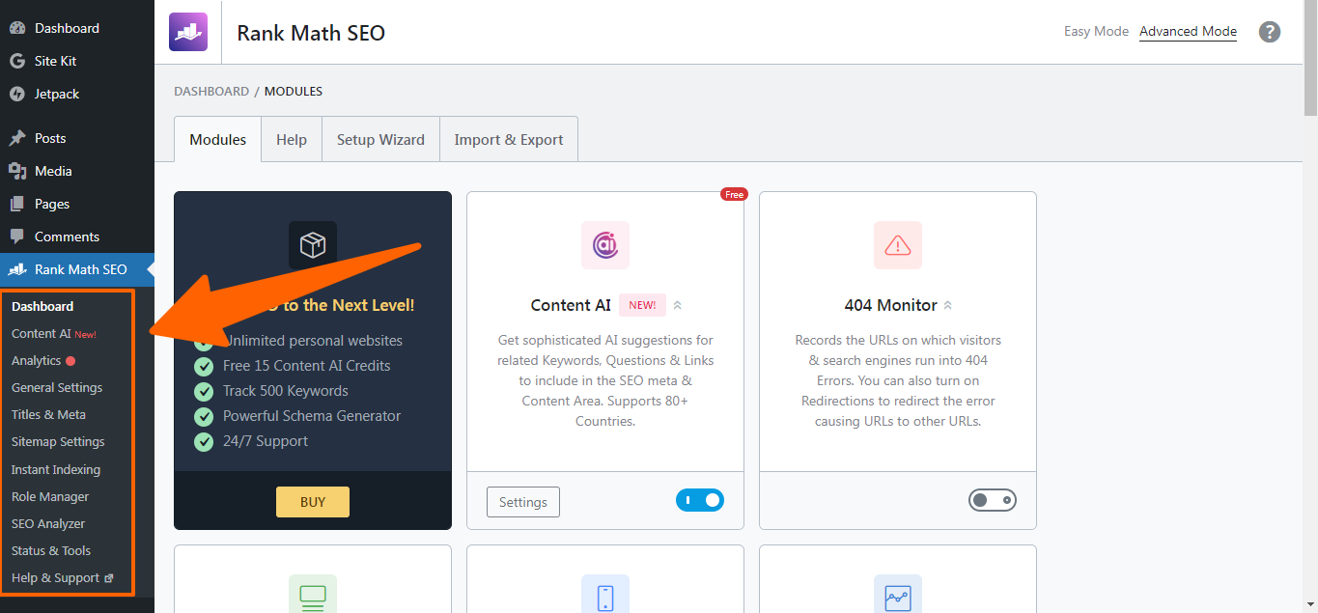Open Content AI Settings button
Viewport: 1318px width, 613px height.
click(x=523, y=502)
